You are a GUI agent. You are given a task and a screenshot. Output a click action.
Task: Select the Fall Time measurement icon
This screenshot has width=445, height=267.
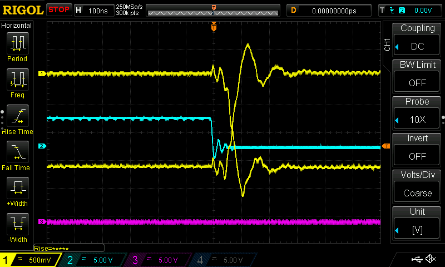tap(18, 151)
